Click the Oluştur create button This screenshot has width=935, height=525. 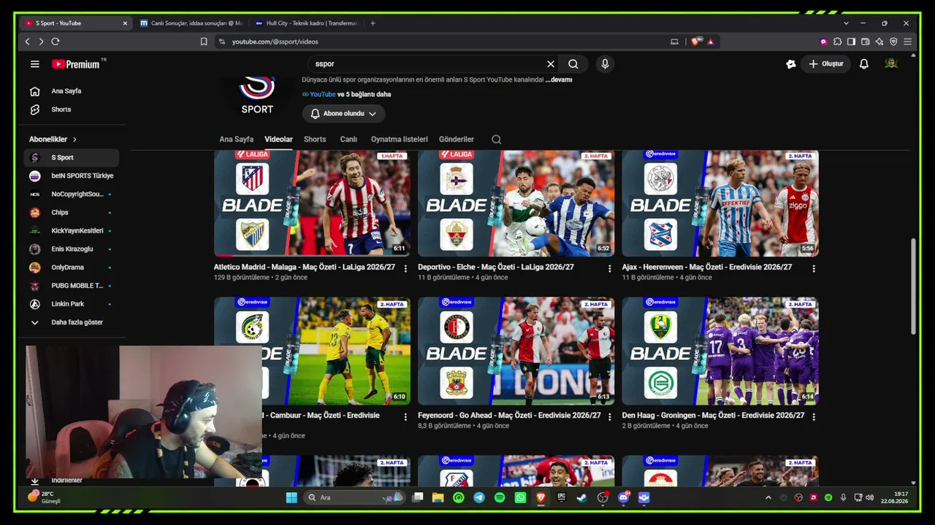tap(825, 64)
